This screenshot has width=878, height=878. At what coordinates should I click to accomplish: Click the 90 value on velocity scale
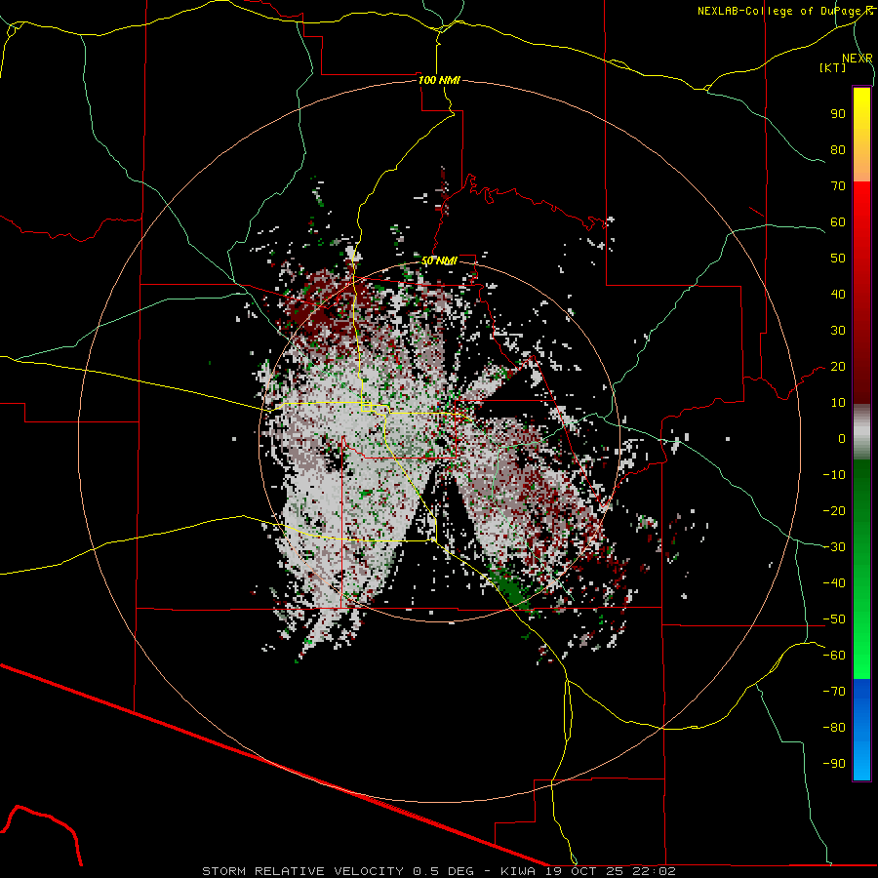[838, 114]
